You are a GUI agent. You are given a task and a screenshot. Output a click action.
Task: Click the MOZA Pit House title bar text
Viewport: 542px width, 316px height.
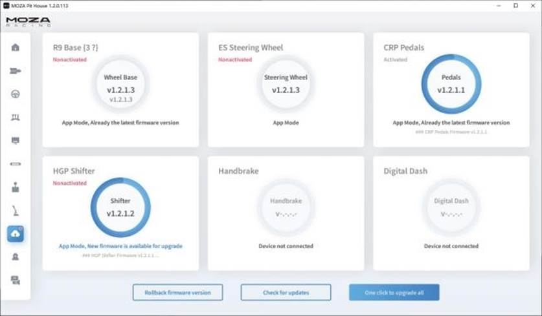click(x=40, y=6)
